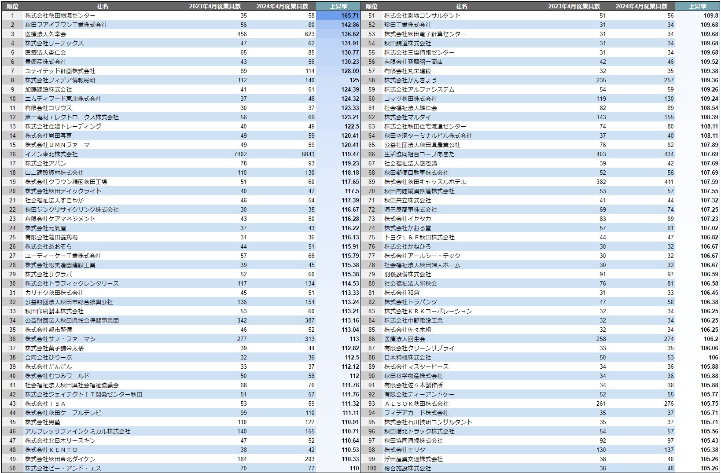Click the 株式会社秋田電子計算センター name
Screen dimensions: 721x473
click(425, 34)
